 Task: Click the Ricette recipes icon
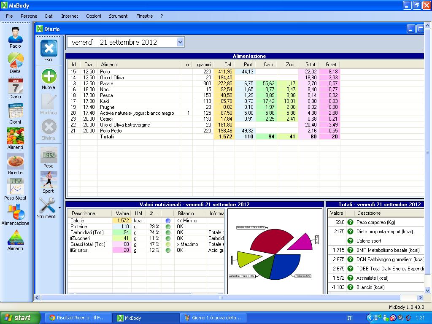(x=15, y=162)
